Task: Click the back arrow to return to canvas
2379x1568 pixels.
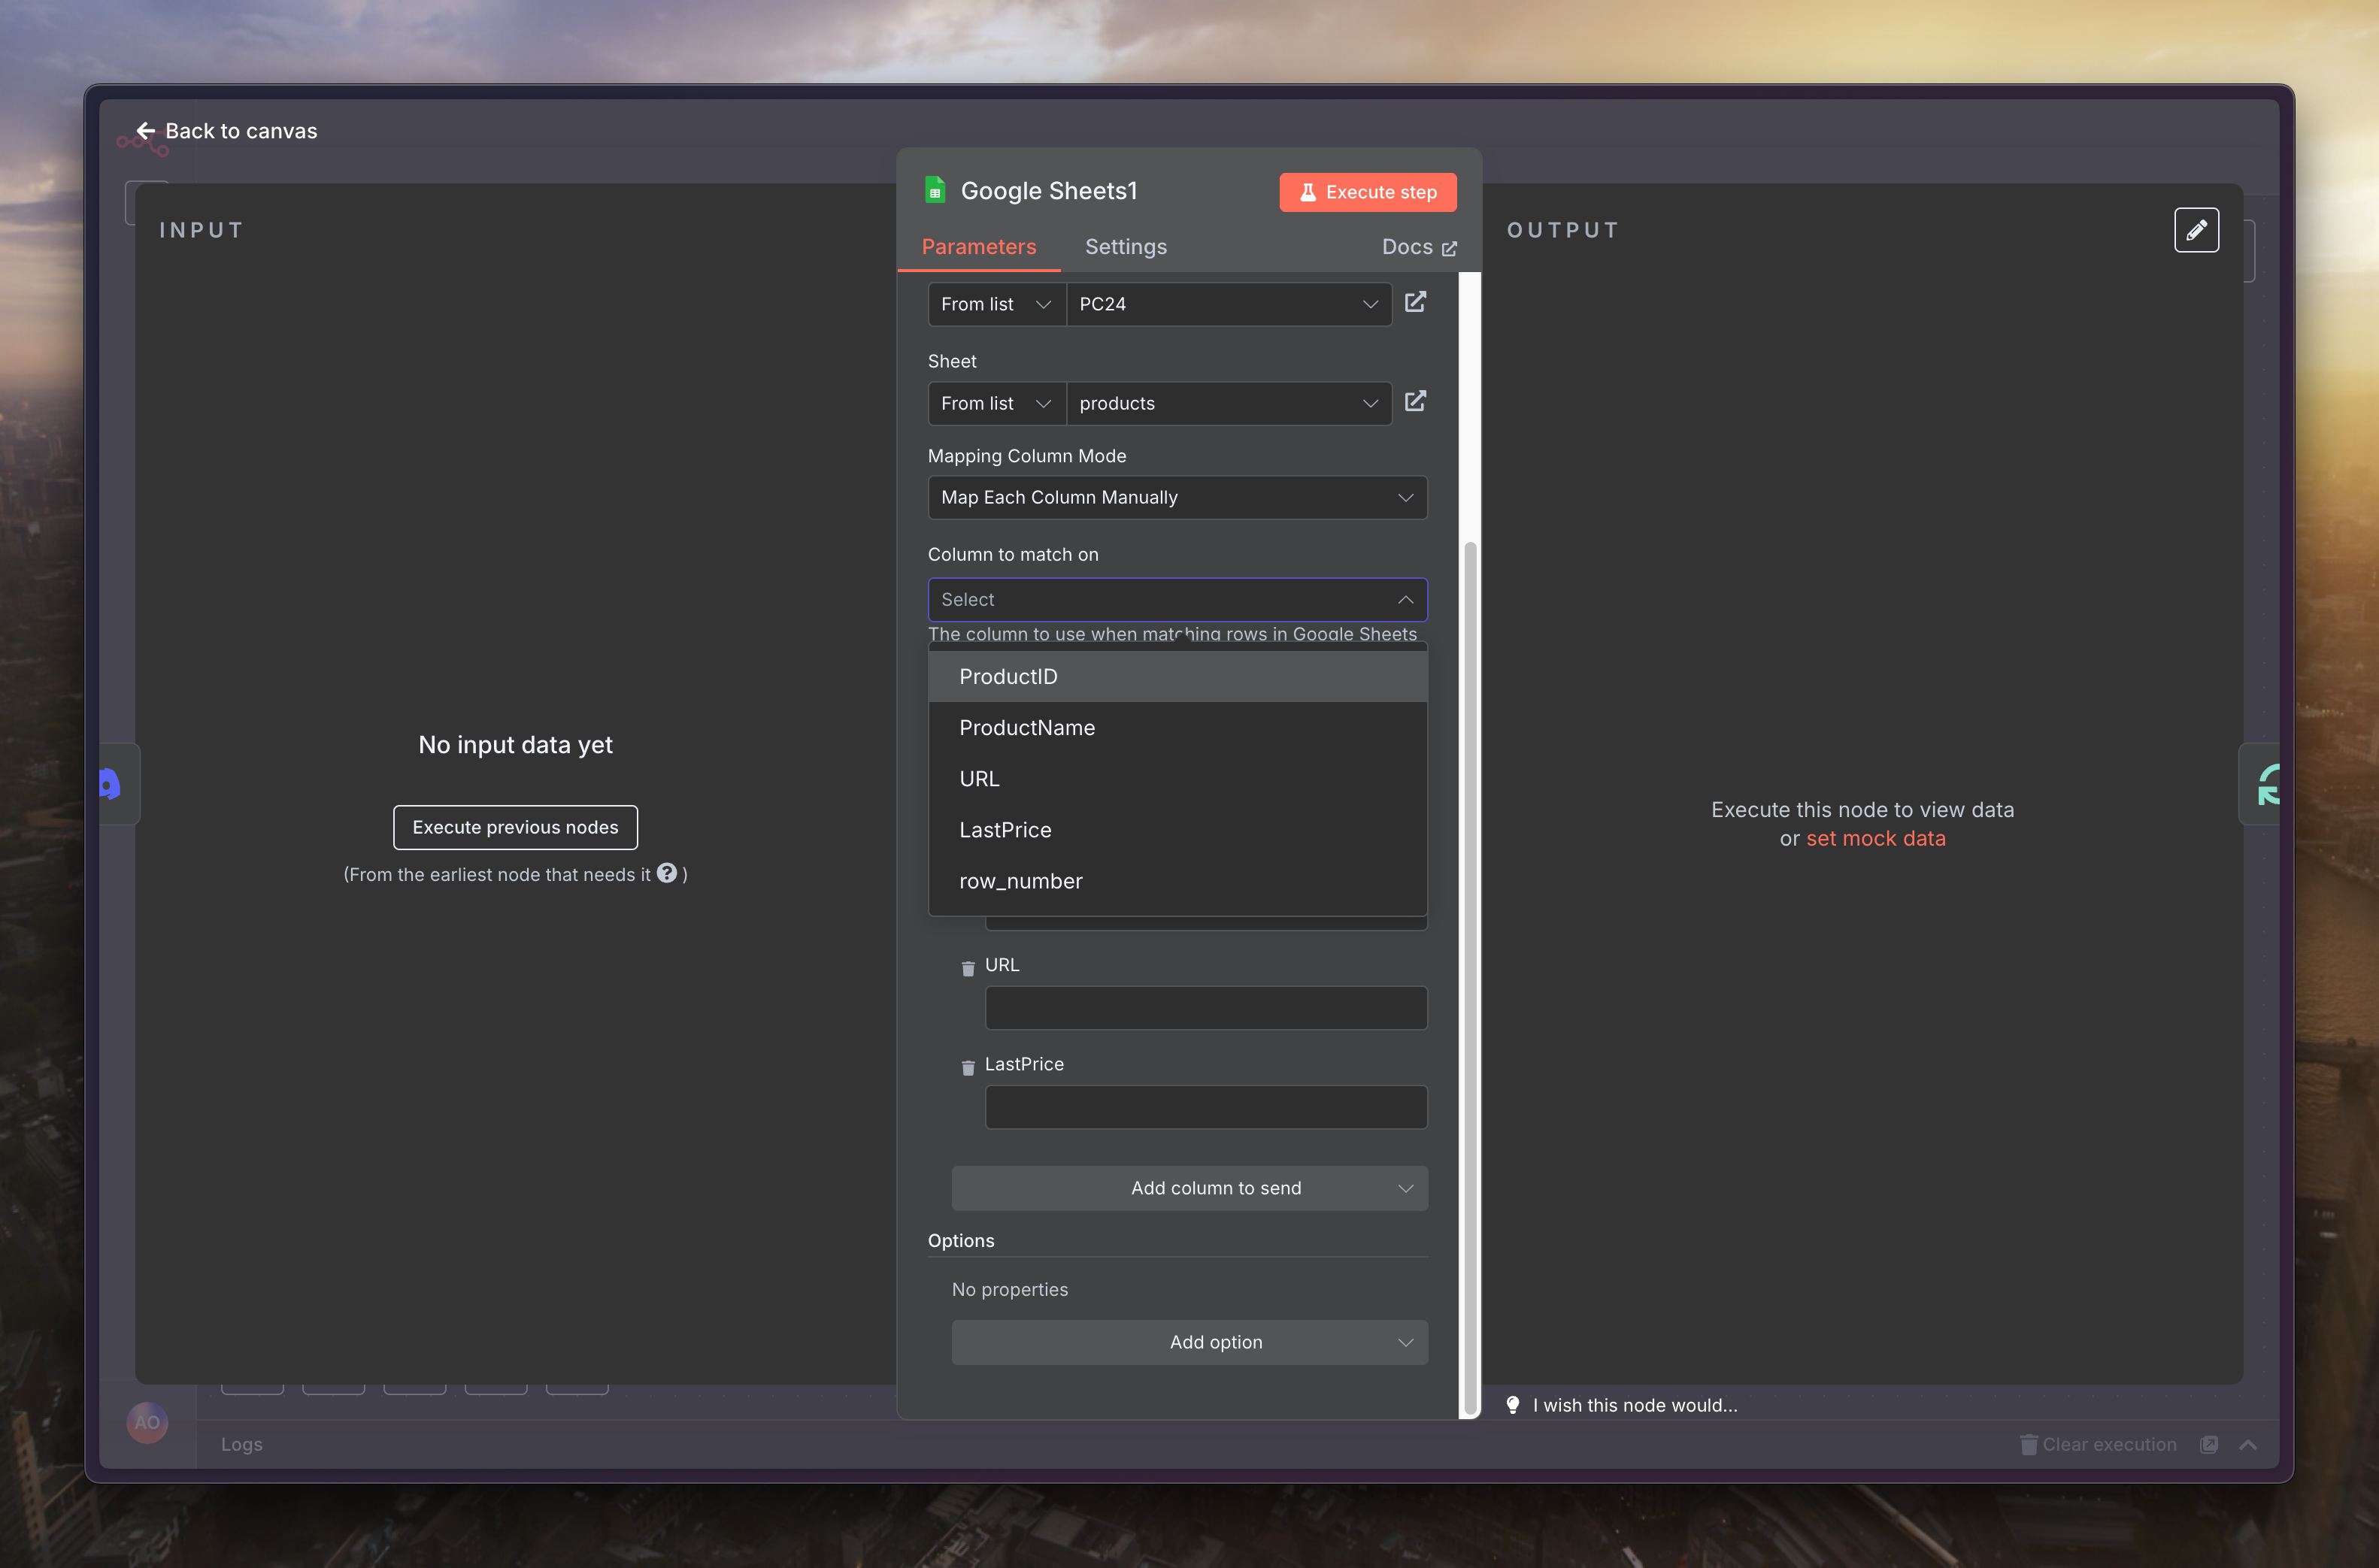Action: (146, 131)
